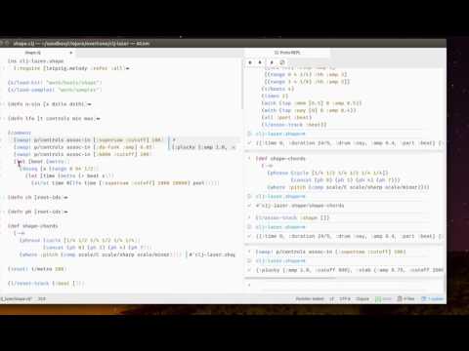The height and width of the screenshot is (351, 469).
Task: Open the Clojure grammar selector
Action: pos(362,298)
